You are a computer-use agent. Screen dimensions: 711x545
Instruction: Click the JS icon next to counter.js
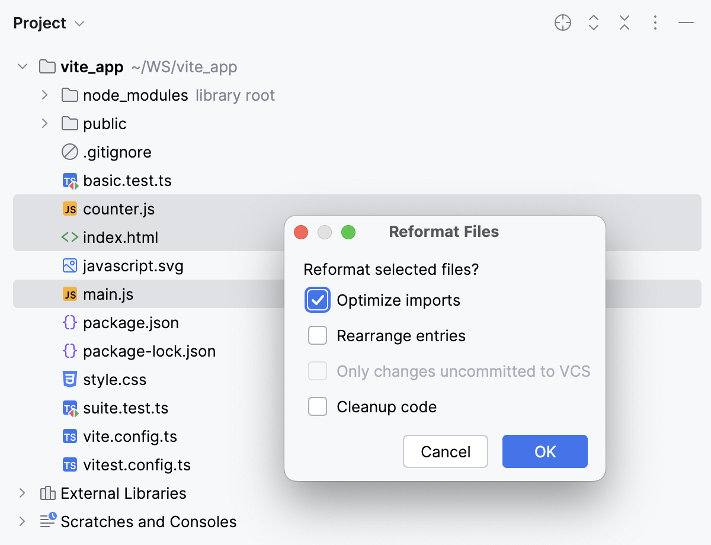pos(70,209)
